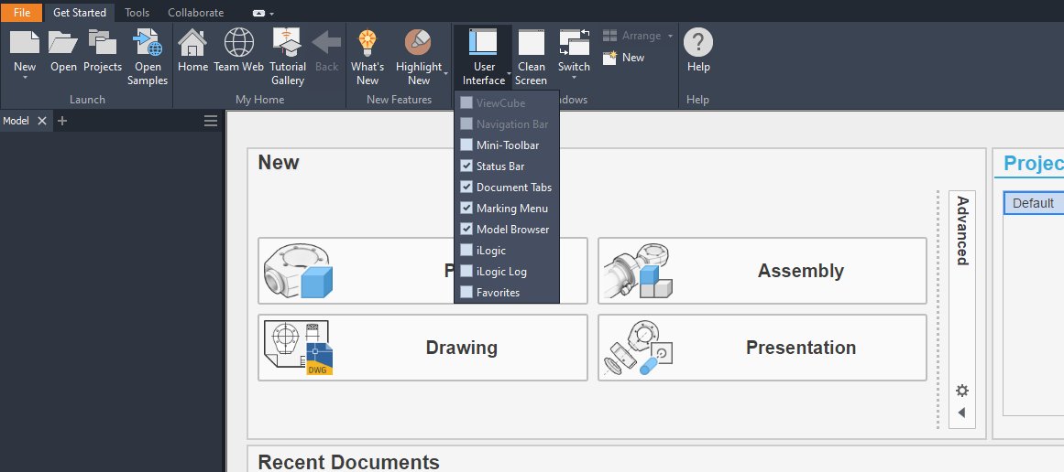The height and width of the screenshot is (472, 1064).
Task: Click the Arrange windows icon
Action: click(x=610, y=35)
